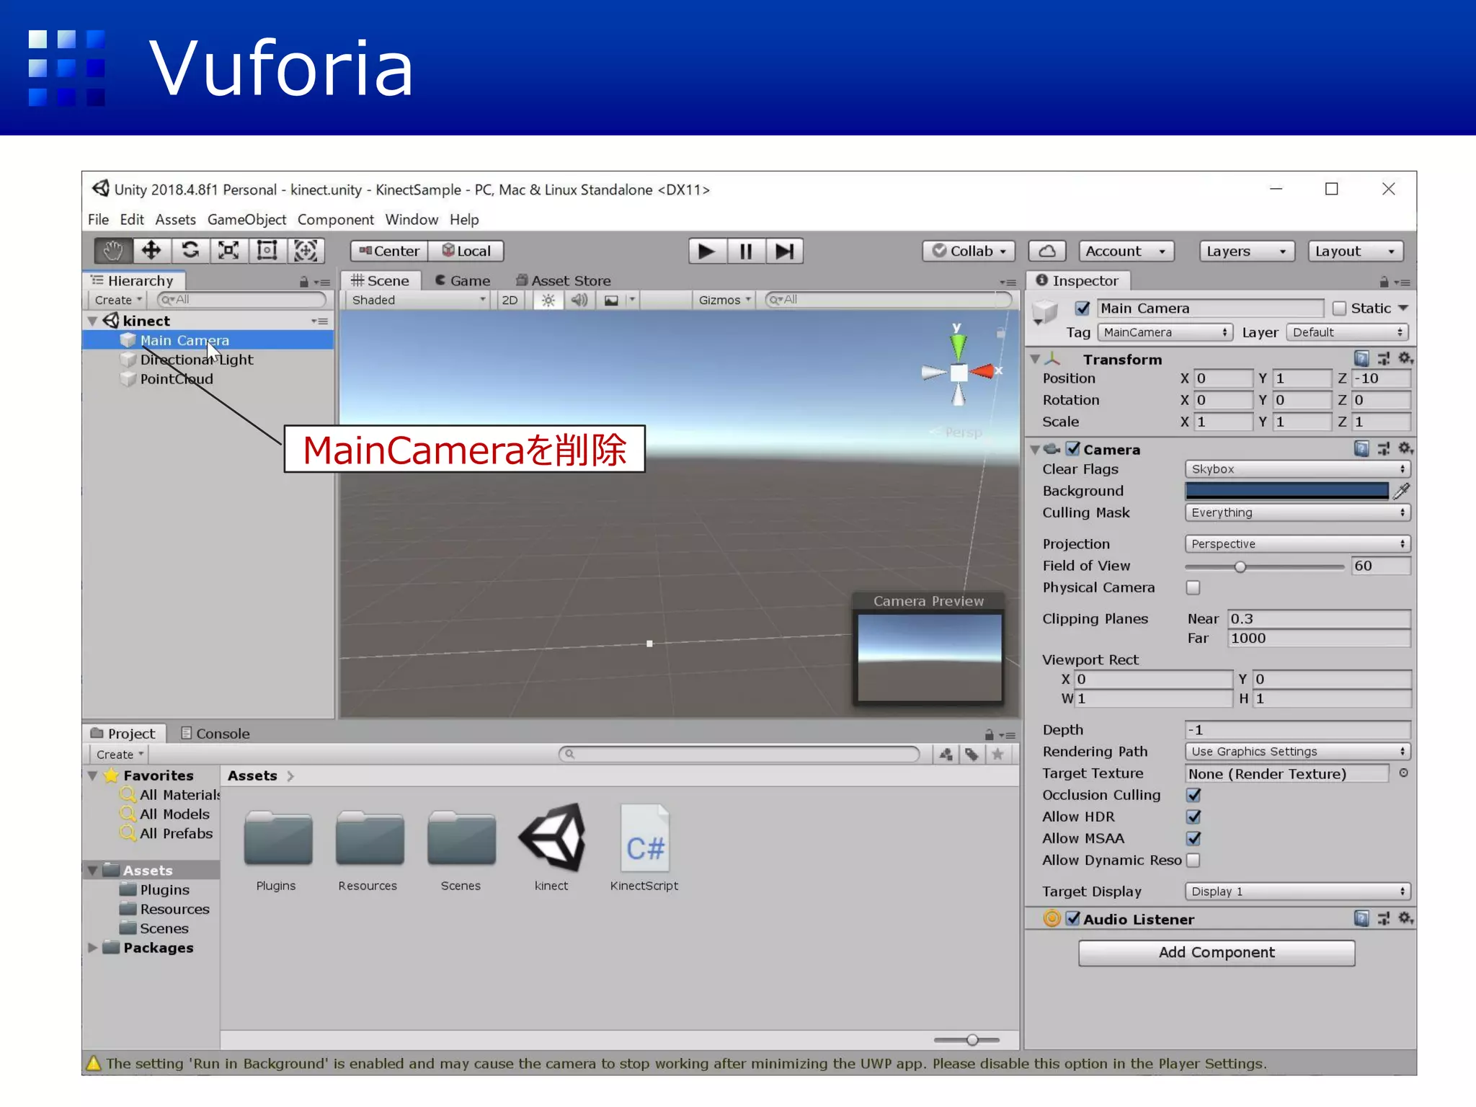1476x1107 pixels.
Task: Enable the Static checkbox
Action: pos(1339,308)
